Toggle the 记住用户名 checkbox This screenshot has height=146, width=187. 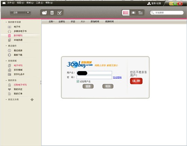(x=78, y=82)
